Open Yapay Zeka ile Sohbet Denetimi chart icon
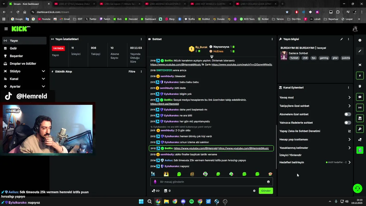The height and width of the screenshot is (206, 366). pos(349,131)
